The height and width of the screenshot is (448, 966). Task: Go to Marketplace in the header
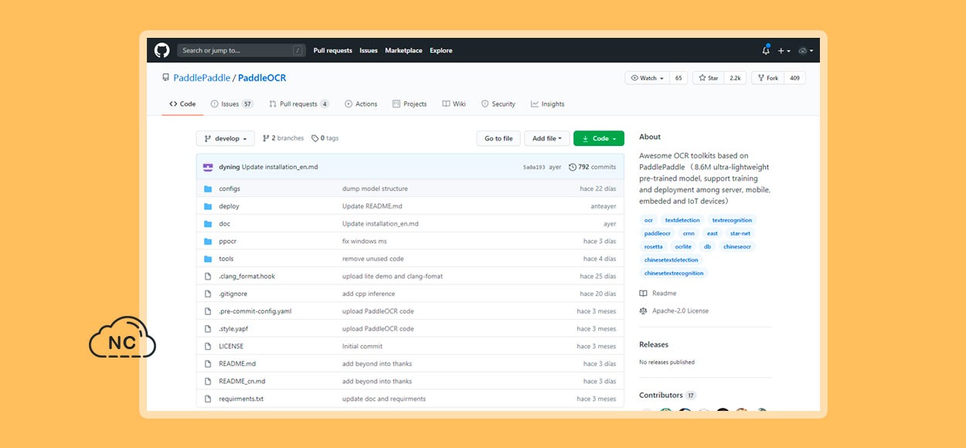(x=403, y=50)
